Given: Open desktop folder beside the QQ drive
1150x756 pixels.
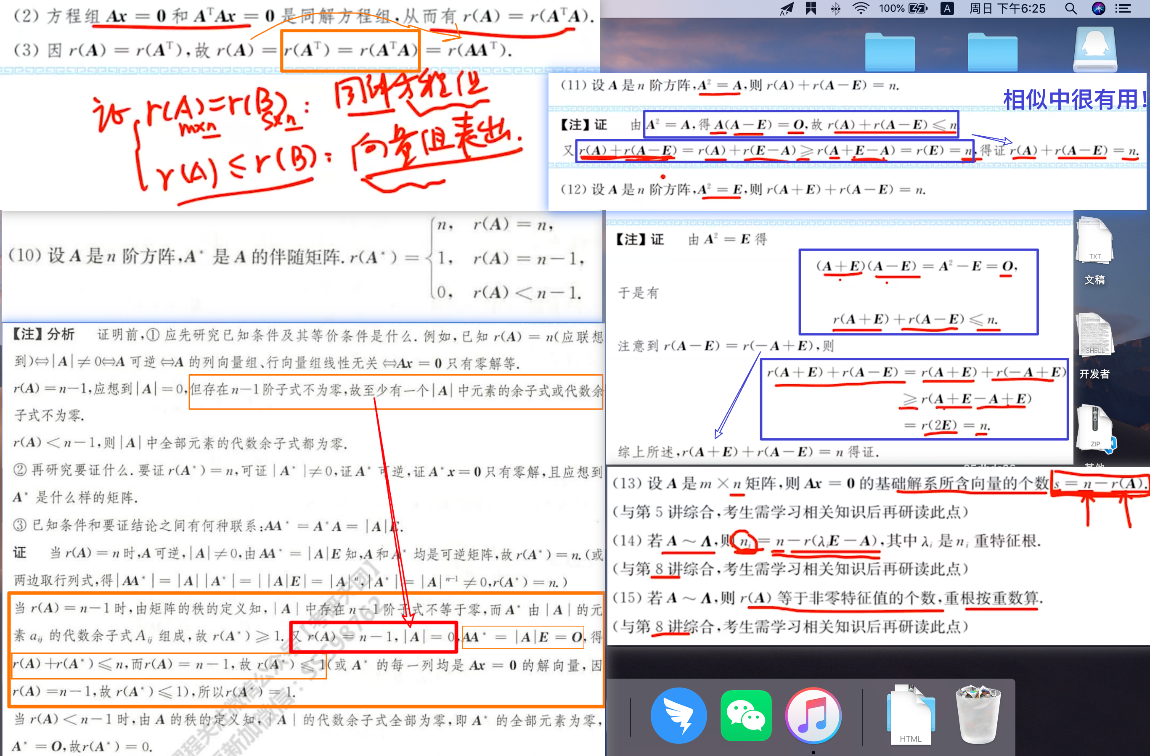Looking at the screenshot, I should pos(993,52).
